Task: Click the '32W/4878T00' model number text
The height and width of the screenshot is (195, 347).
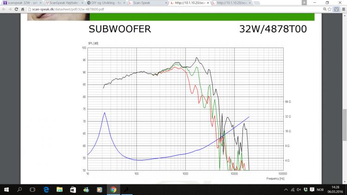Action: point(273,29)
